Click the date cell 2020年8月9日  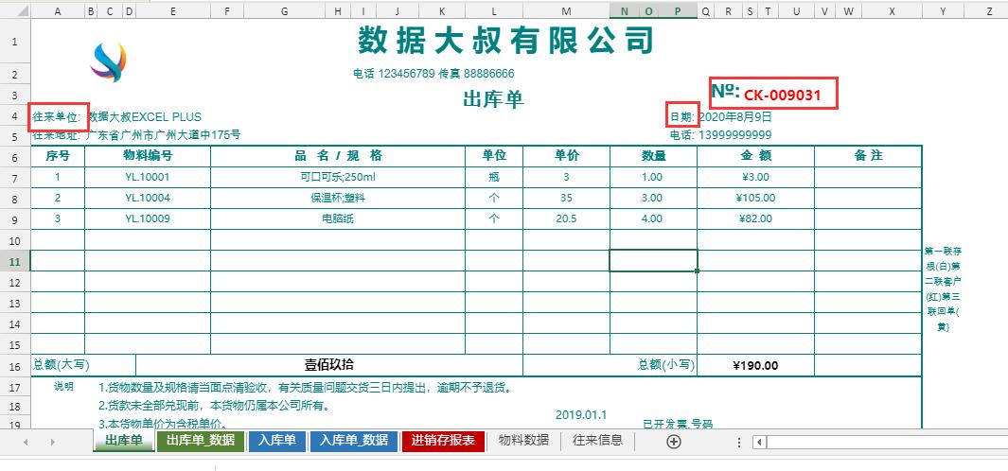[x=734, y=117]
